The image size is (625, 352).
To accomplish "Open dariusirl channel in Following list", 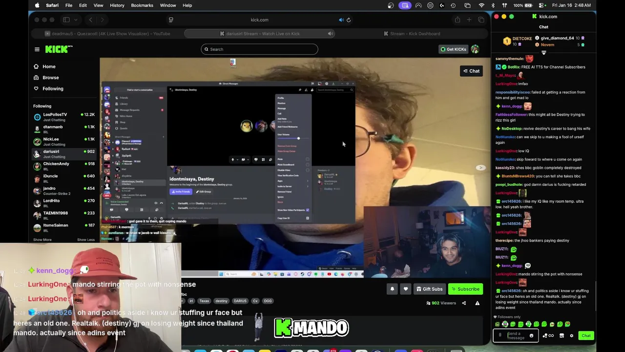I will click(64, 154).
